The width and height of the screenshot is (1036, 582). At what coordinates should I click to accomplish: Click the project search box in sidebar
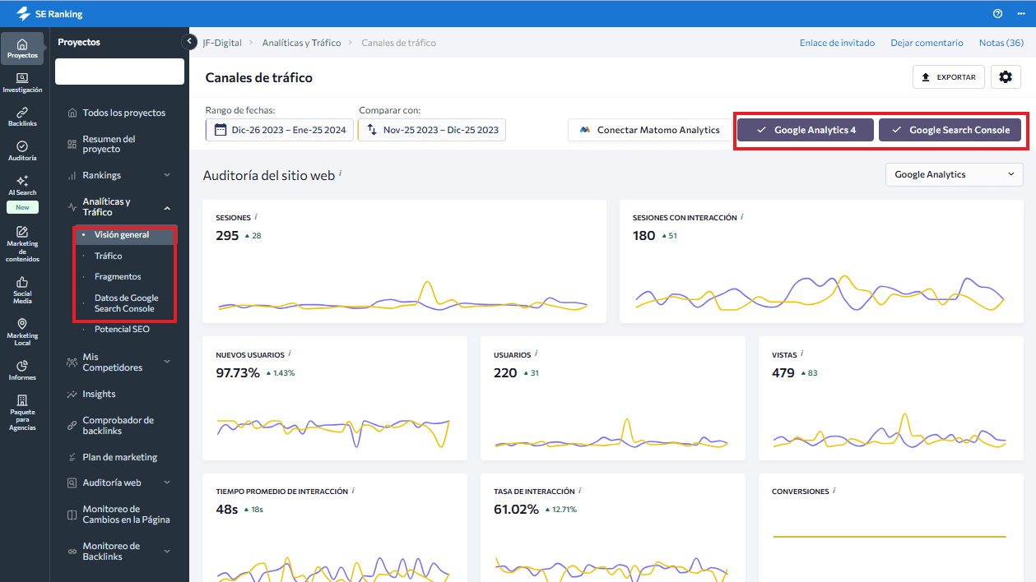point(119,72)
